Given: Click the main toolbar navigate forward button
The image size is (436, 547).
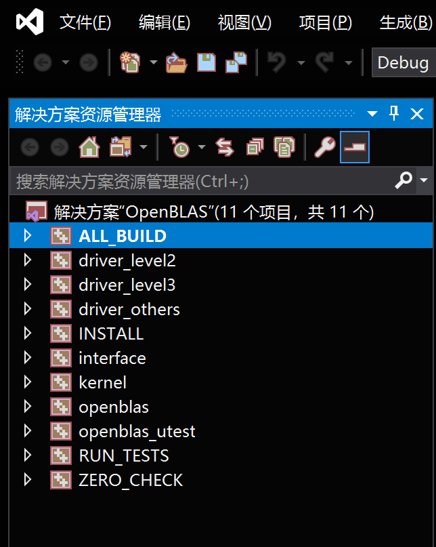Looking at the screenshot, I should 89,63.
